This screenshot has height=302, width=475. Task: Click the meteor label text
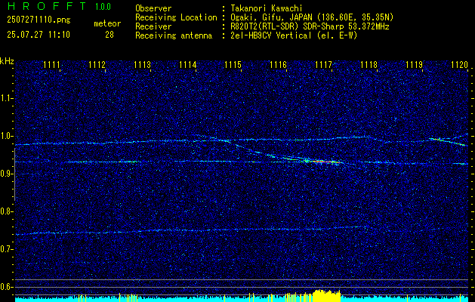(107, 23)
